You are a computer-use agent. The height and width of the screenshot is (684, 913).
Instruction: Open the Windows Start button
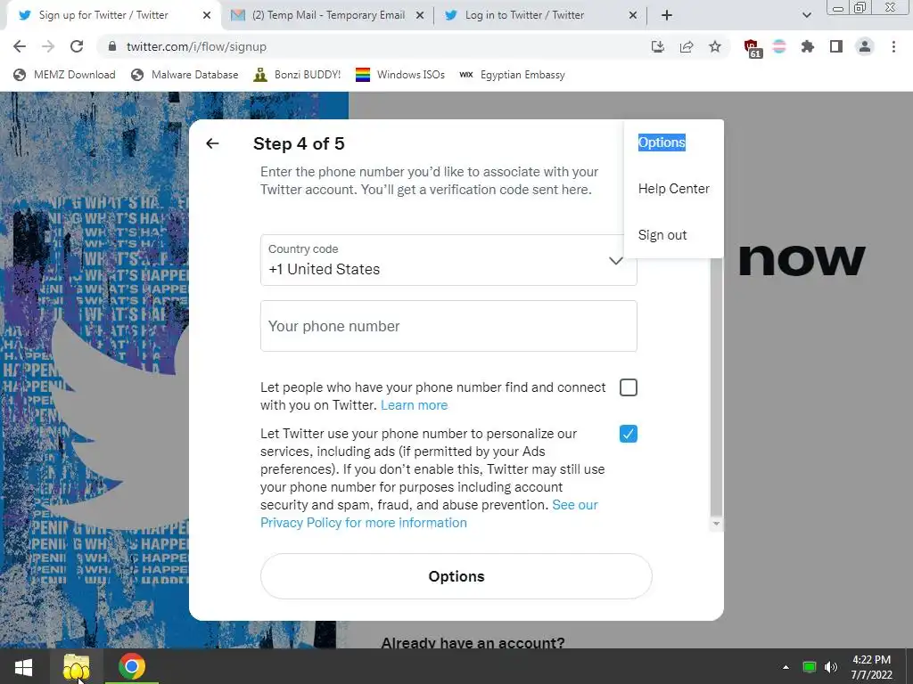(x=23, y=666)
